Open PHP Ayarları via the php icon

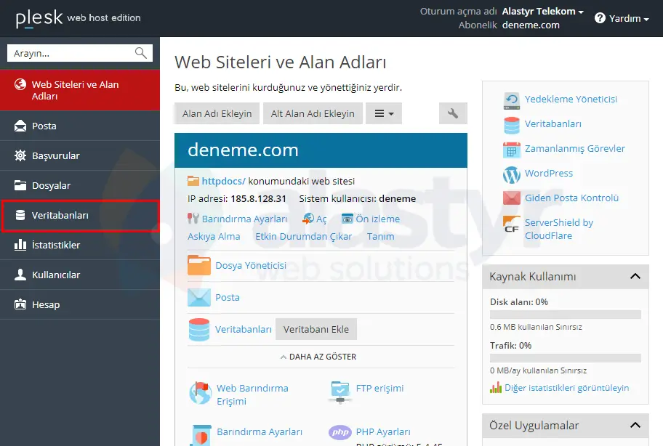339,432
